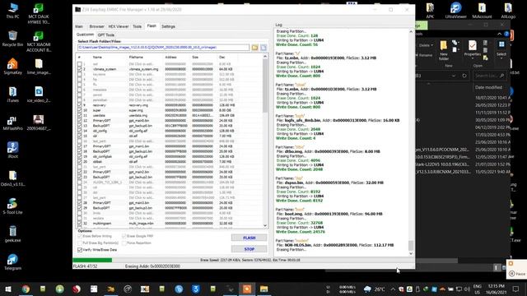Toggle checkbox for userdata partition row
The width and height of the screenshot is (527, 296).
pyautogui.click(x=80, y=115)
